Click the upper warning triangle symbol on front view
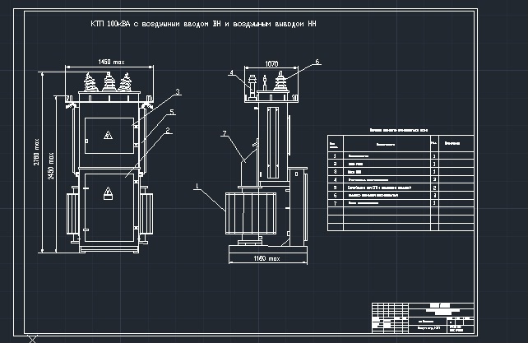Screen dimensions: 528x343 click(x=108, y=135)
